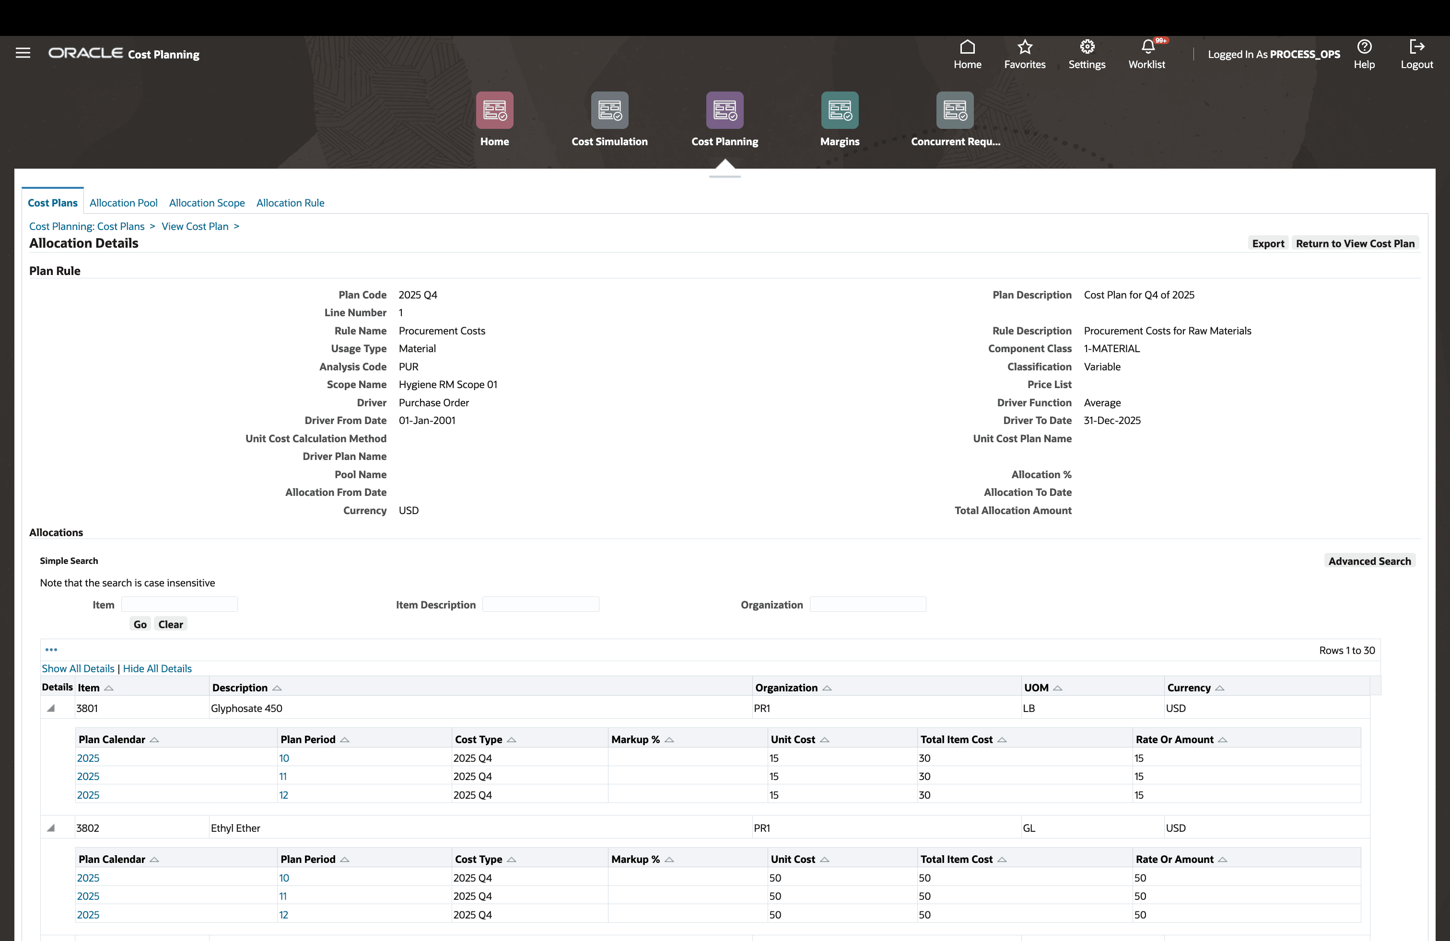Image resolution: width=1450 pixels, height=941 pixels.
Task: Export the allocation details
Action: coord(1268,243)
